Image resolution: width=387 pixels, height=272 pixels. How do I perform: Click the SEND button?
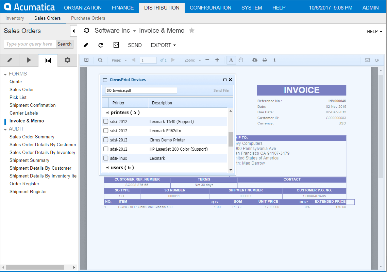[x=135, y=45]
